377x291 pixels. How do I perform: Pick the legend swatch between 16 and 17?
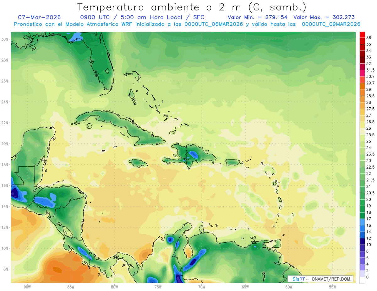pos(362,222)
